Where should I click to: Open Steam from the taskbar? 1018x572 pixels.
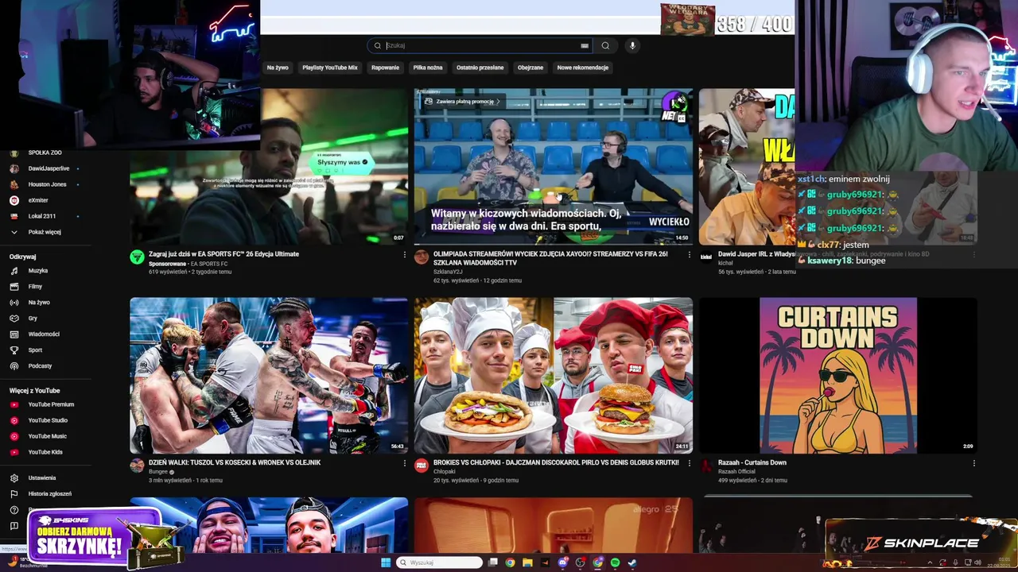pos(632,562)
